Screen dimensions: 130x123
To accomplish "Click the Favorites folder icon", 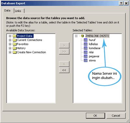I will (15, 44).
